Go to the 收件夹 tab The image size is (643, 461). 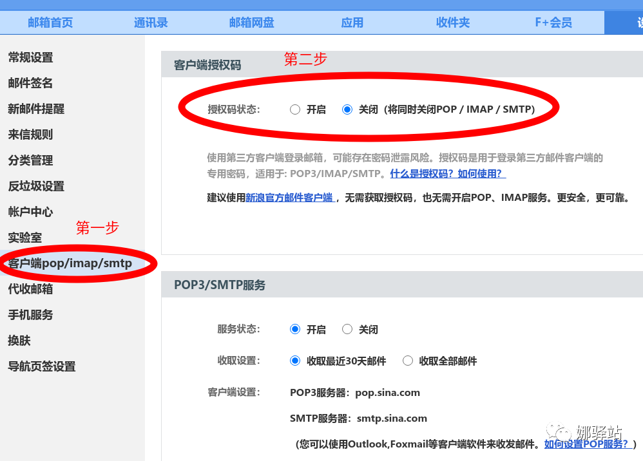453,23
